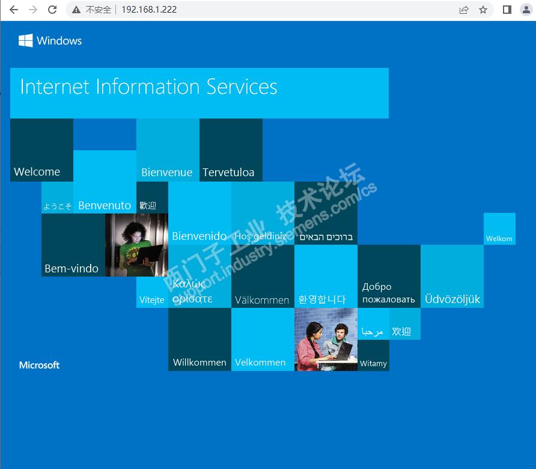Click the Microsoft logo text at bottom left
This screenshot has height=469, width=536.
point(39,365)
